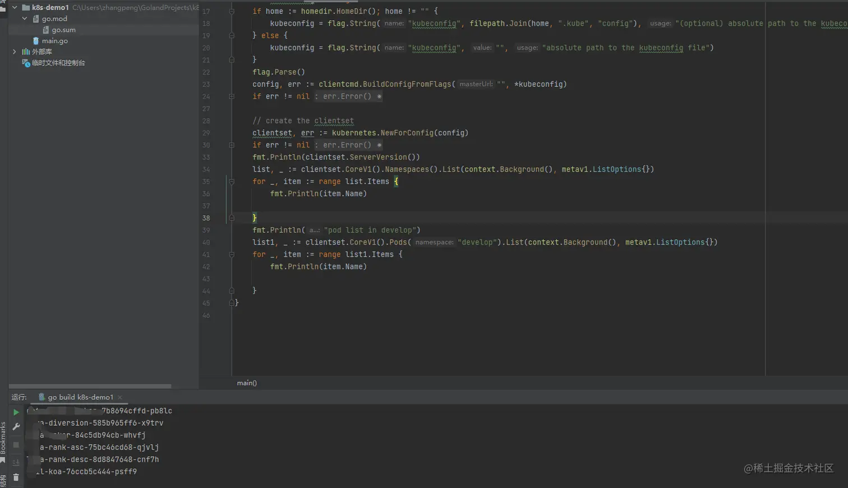Click '7b8694cffd-pb8lc' console line

[137, 411]
